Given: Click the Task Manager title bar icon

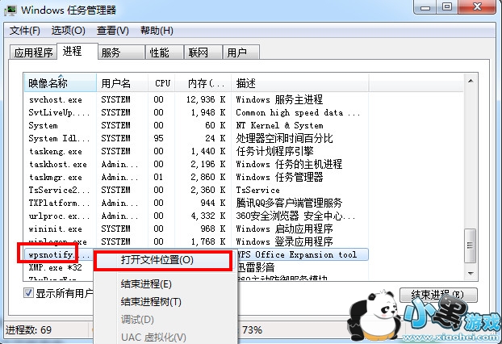Looking at the screenshot, I should coord(10,10).
